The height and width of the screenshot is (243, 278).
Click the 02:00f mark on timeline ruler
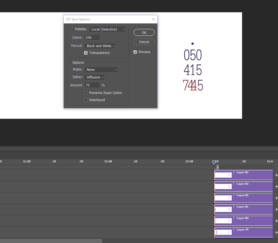[x=108, y=161]
